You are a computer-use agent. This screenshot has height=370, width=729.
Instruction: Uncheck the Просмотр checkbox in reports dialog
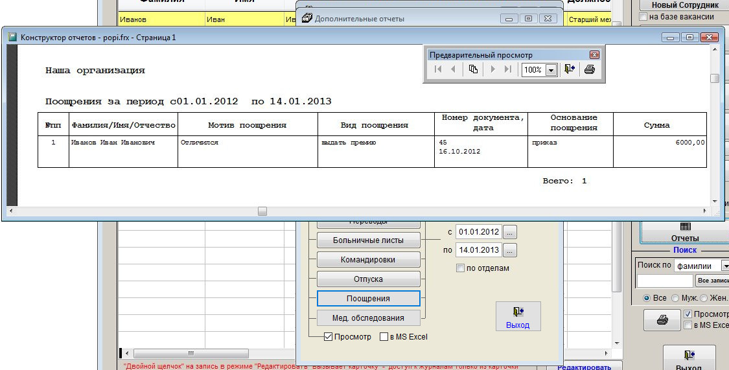[x=329, y=337]
